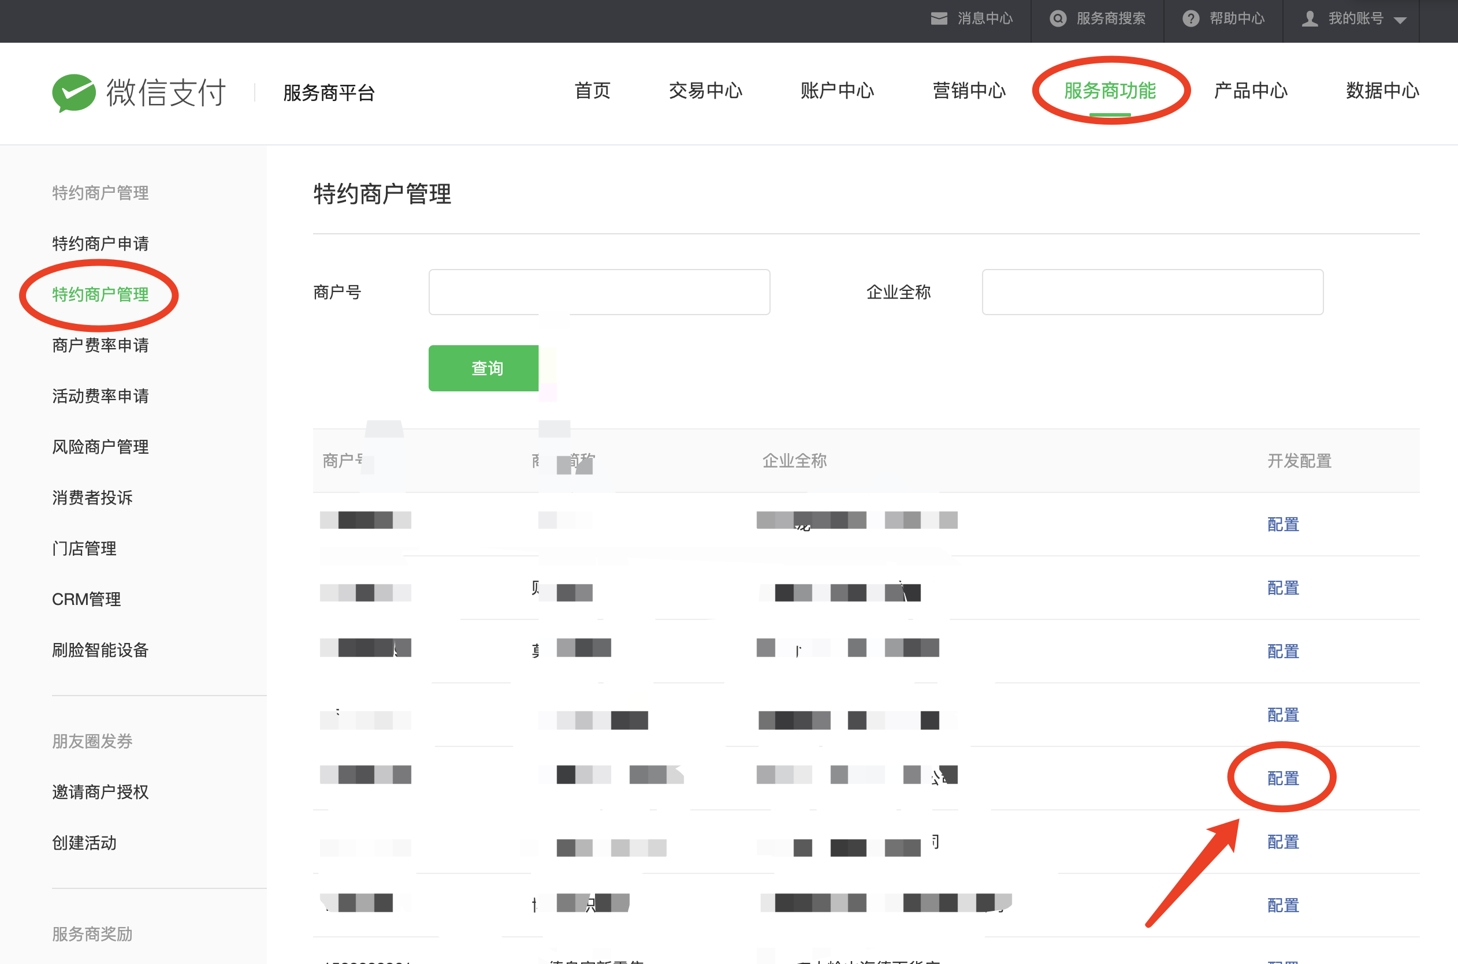Image resolution: width=1458 pixels, height=964 pixels.
Task: Click 配置 link in the first row
Action: click(x=1282, y=524)
